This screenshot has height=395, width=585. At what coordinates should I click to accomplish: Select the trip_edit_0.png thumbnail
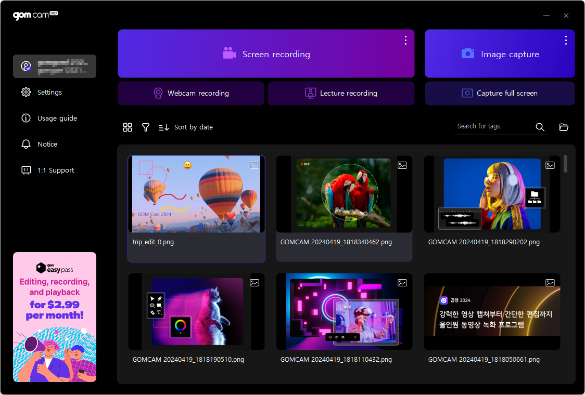click(x=196, y=194)
